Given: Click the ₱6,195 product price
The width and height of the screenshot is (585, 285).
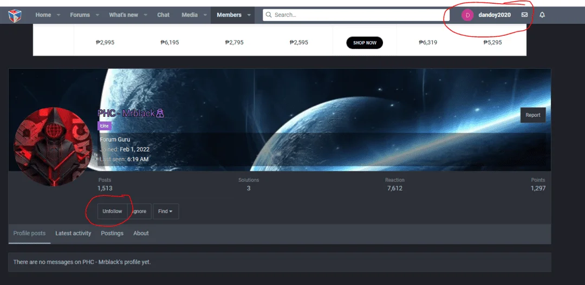Looking at the screenshot, I should click(170, 43).
